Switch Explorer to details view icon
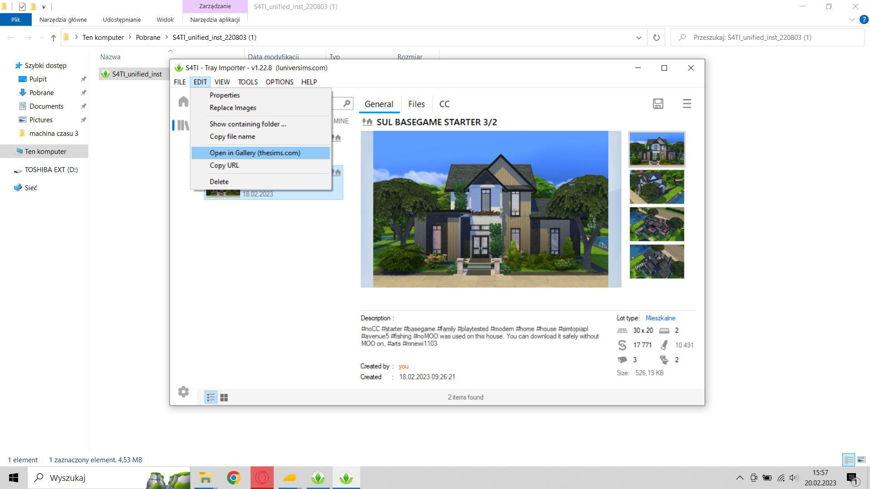 [x=849, y=460]
